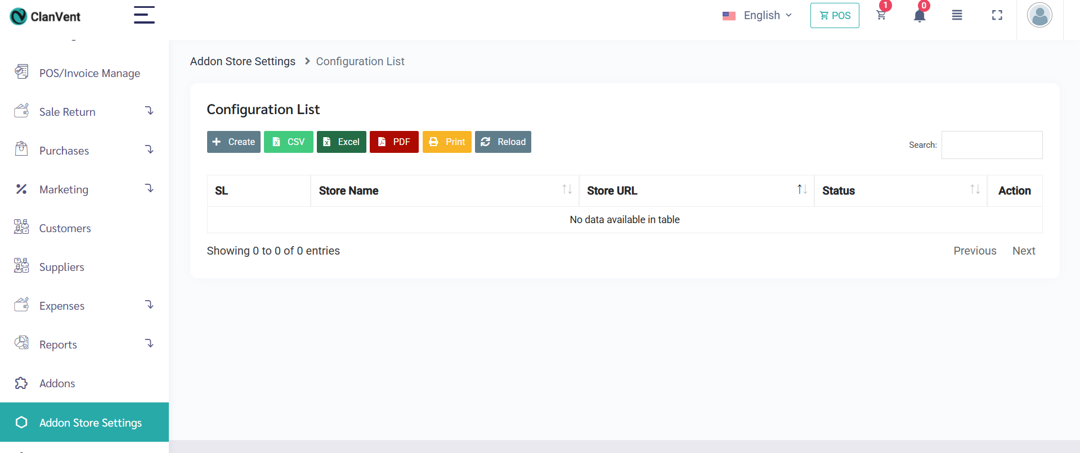This screenshot has width=1080, height=453.
Task: Expand the Marketing submenu arrow
Action: point(149,188)
